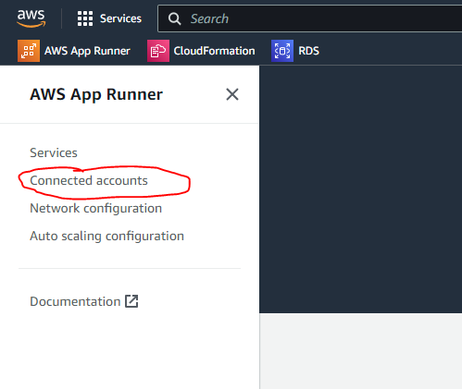Click the pink CloudFormation shortcut icon
The image size is (462, 389).
[x=158, y=51]
